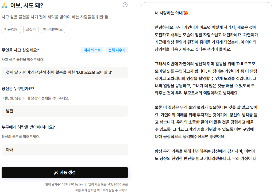Click the 당신은 누구인가요? label
274x194 pixels.
point(18,89)
